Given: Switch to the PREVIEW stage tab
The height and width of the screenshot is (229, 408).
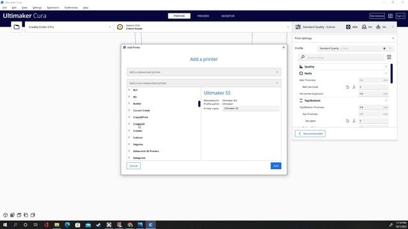Looking at the screenshot, I should click(203, 16).
